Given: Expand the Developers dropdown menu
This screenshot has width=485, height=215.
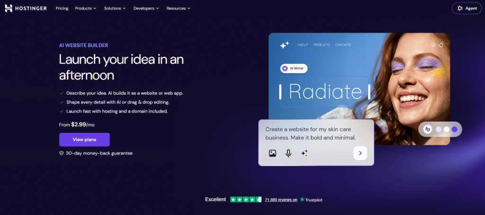Looking at the screenshot, I should click(x=146, y=9).
